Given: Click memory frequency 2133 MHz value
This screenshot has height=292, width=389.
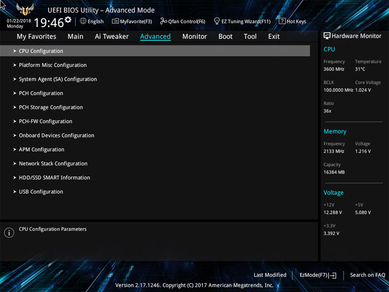Looking at the screenshot, I should [334, 151].
